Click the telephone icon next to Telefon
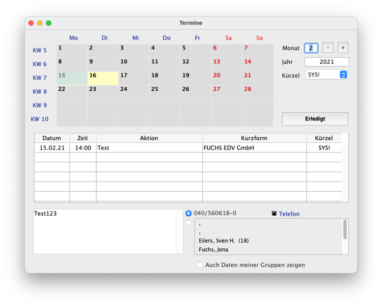 click(x=275, y=214)
